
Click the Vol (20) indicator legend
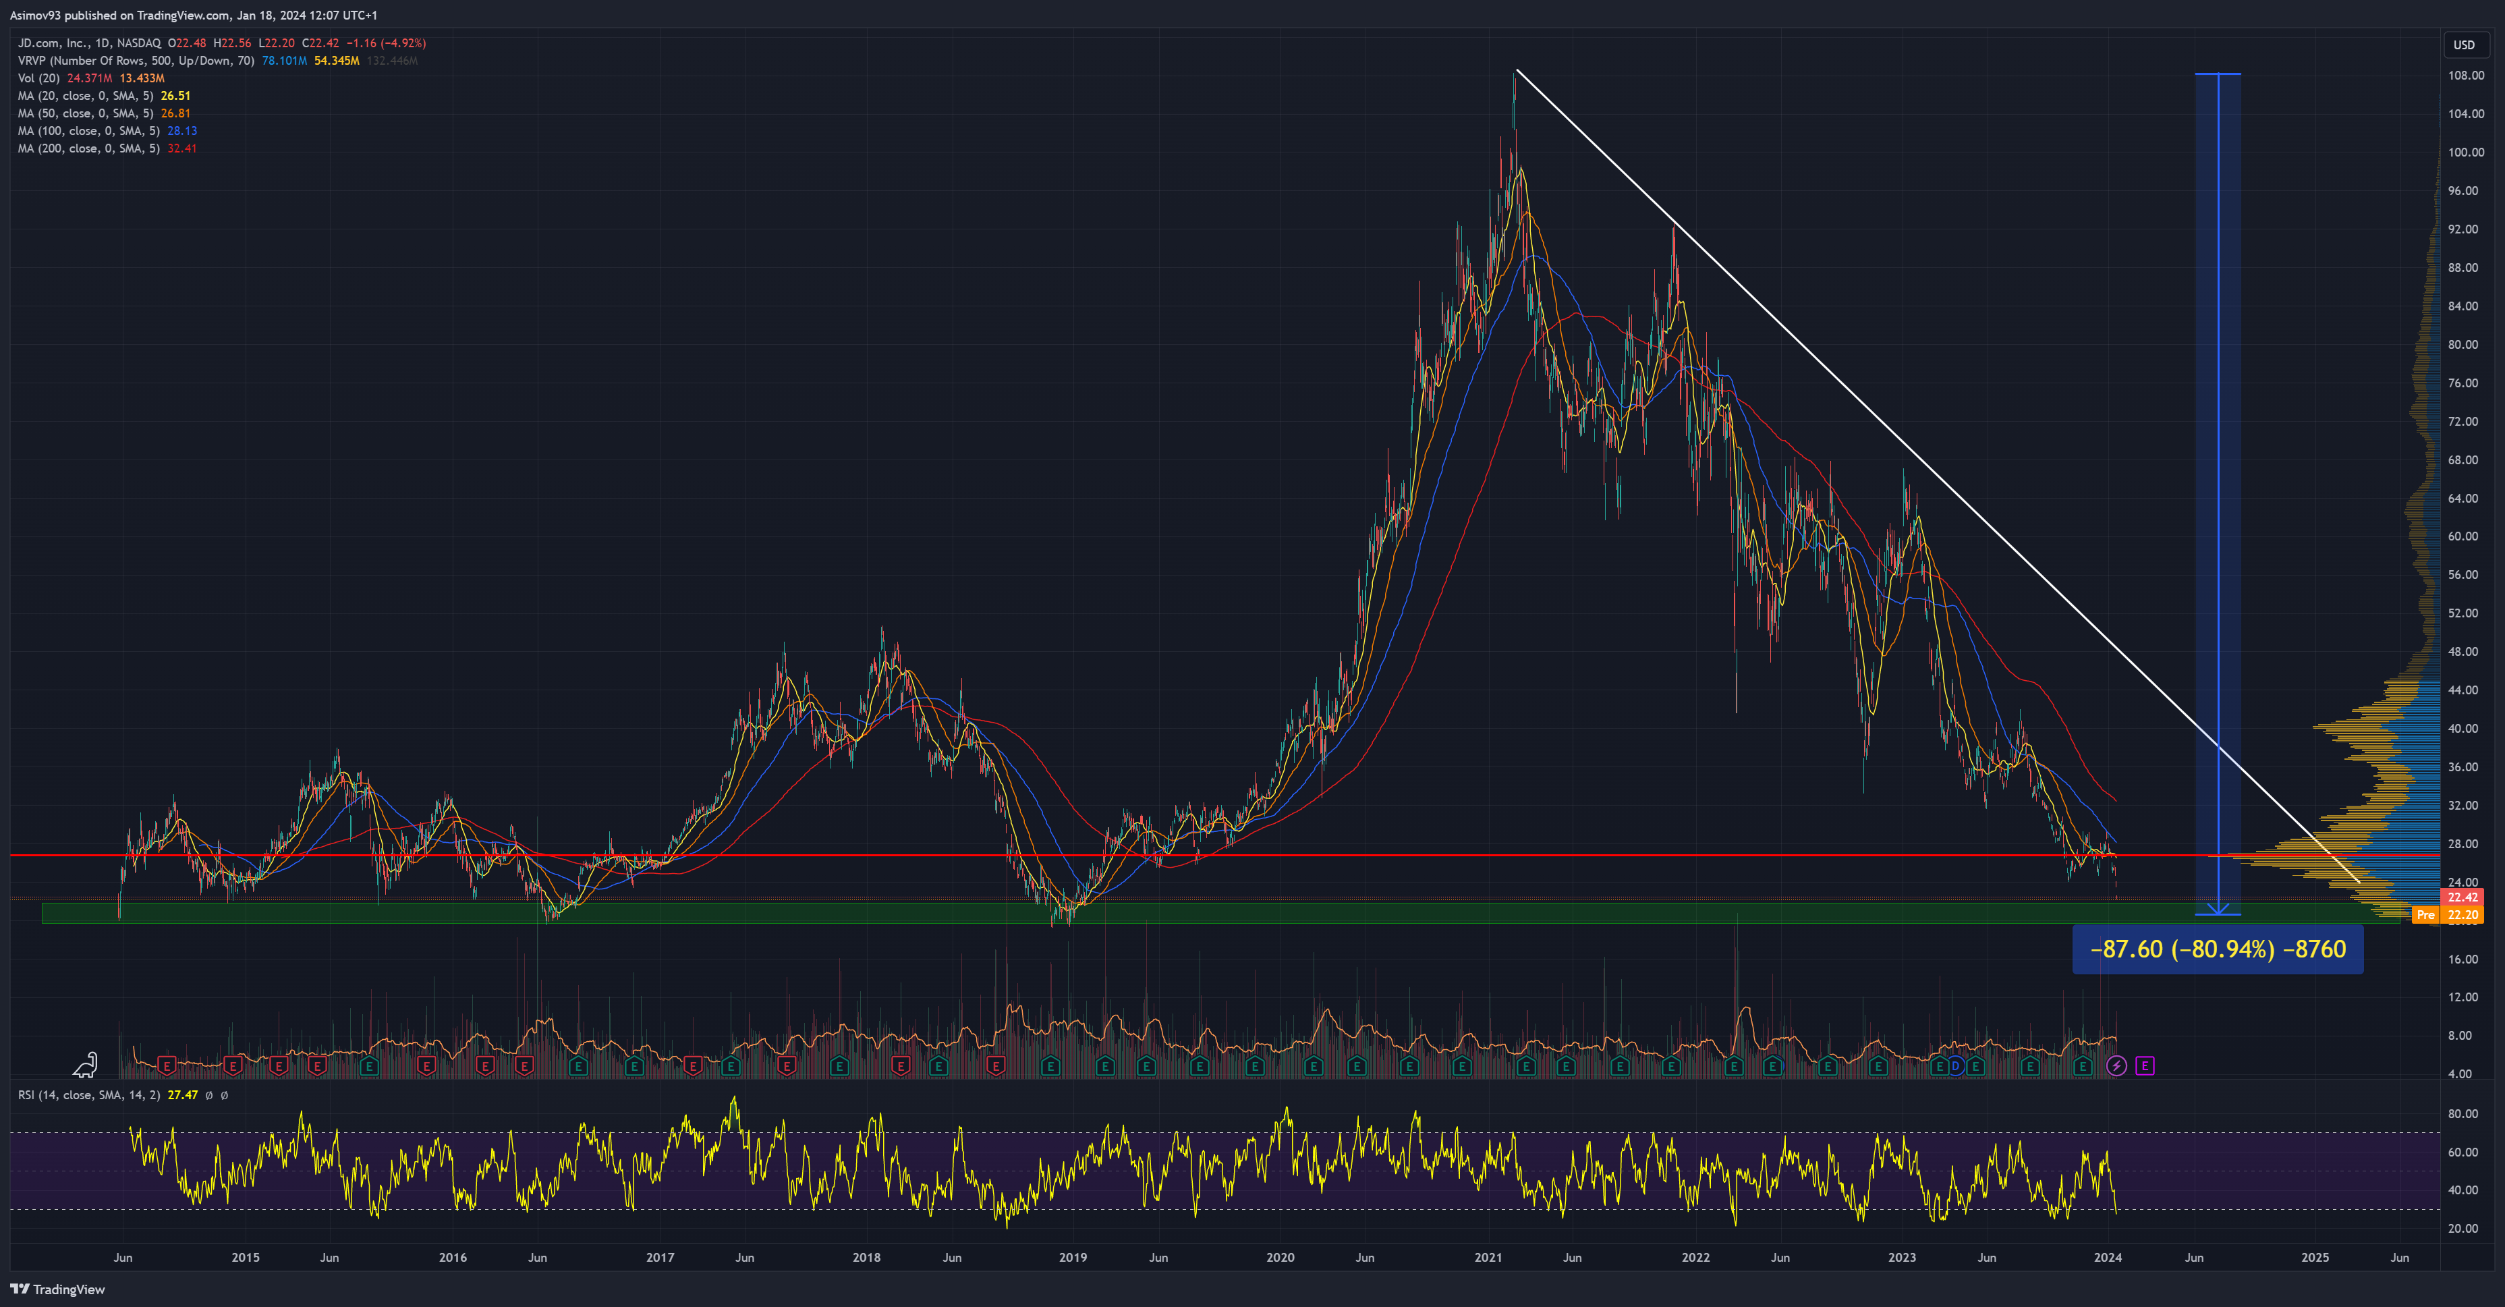[x=39, y=78]
